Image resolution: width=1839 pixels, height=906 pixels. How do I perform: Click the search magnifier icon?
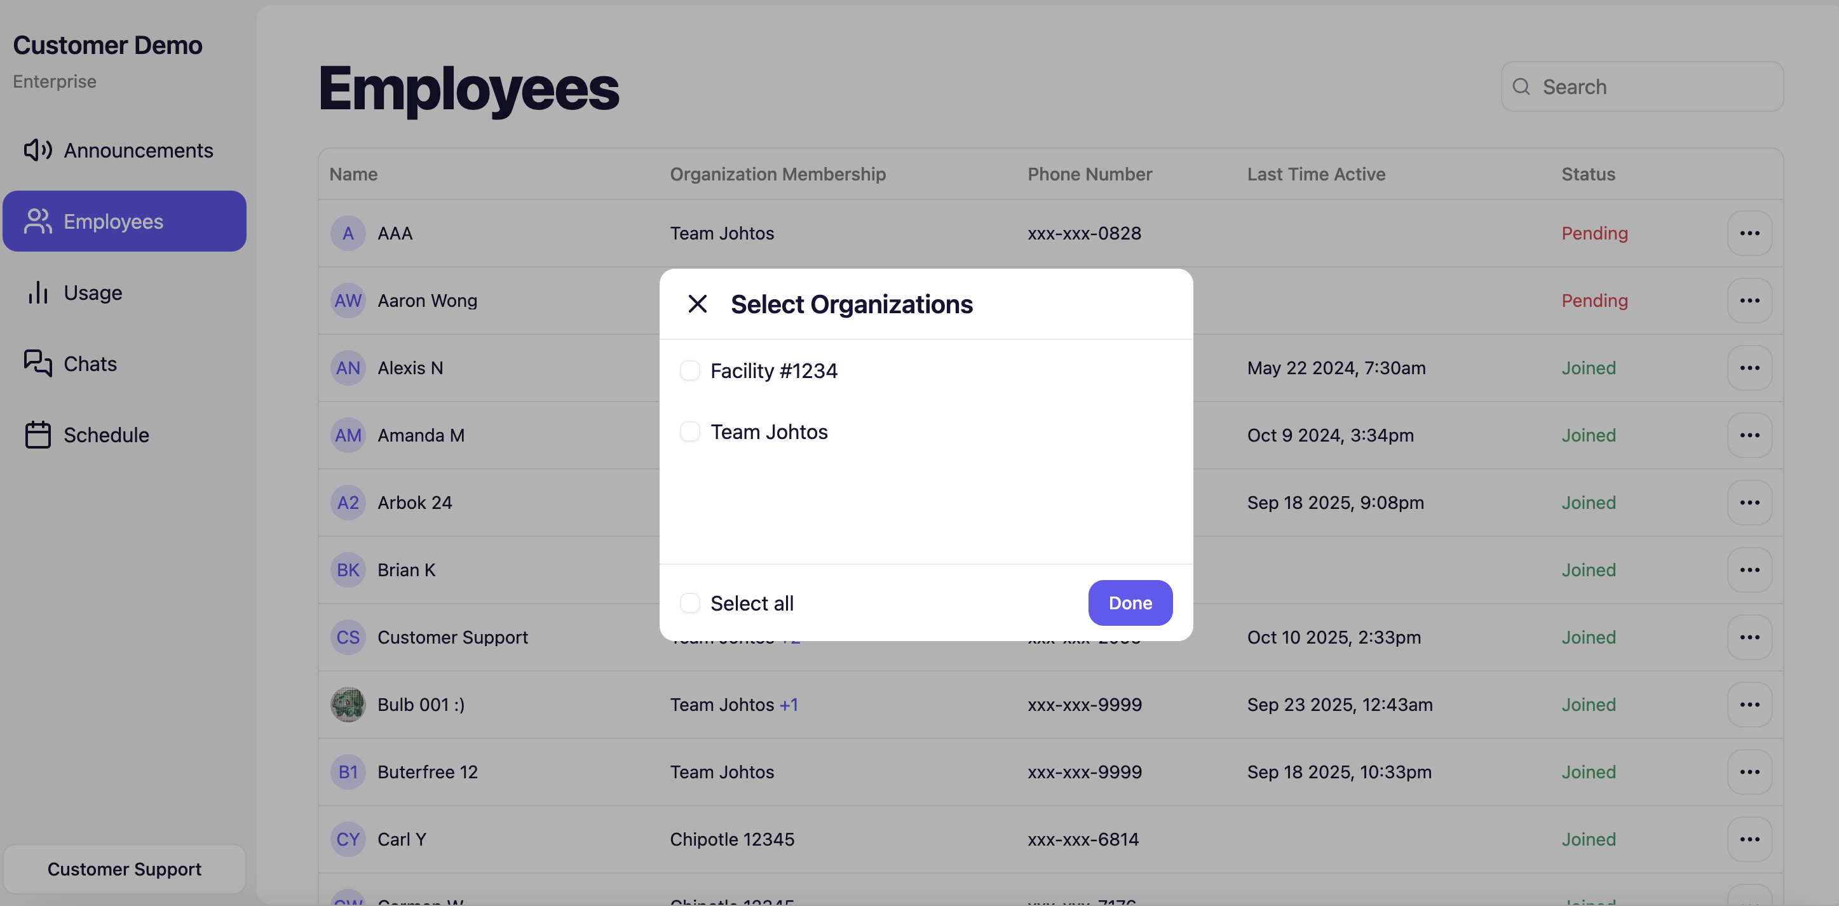(1521, 86)
